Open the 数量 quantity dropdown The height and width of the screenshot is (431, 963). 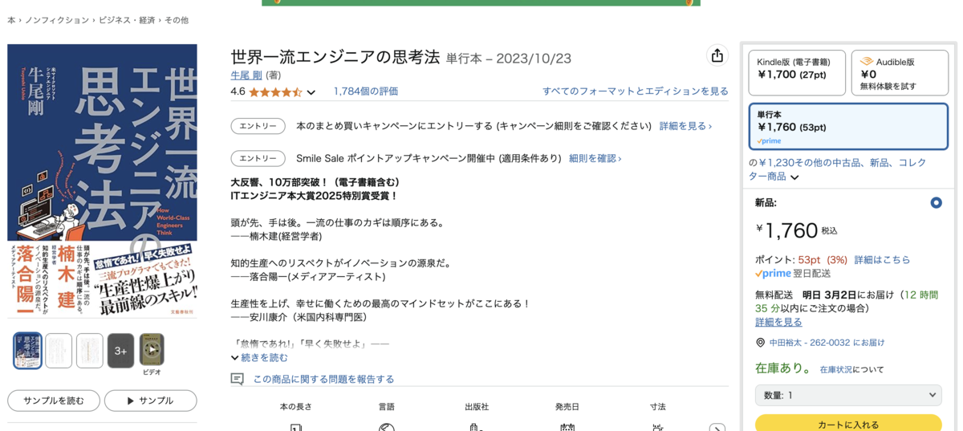848,395
